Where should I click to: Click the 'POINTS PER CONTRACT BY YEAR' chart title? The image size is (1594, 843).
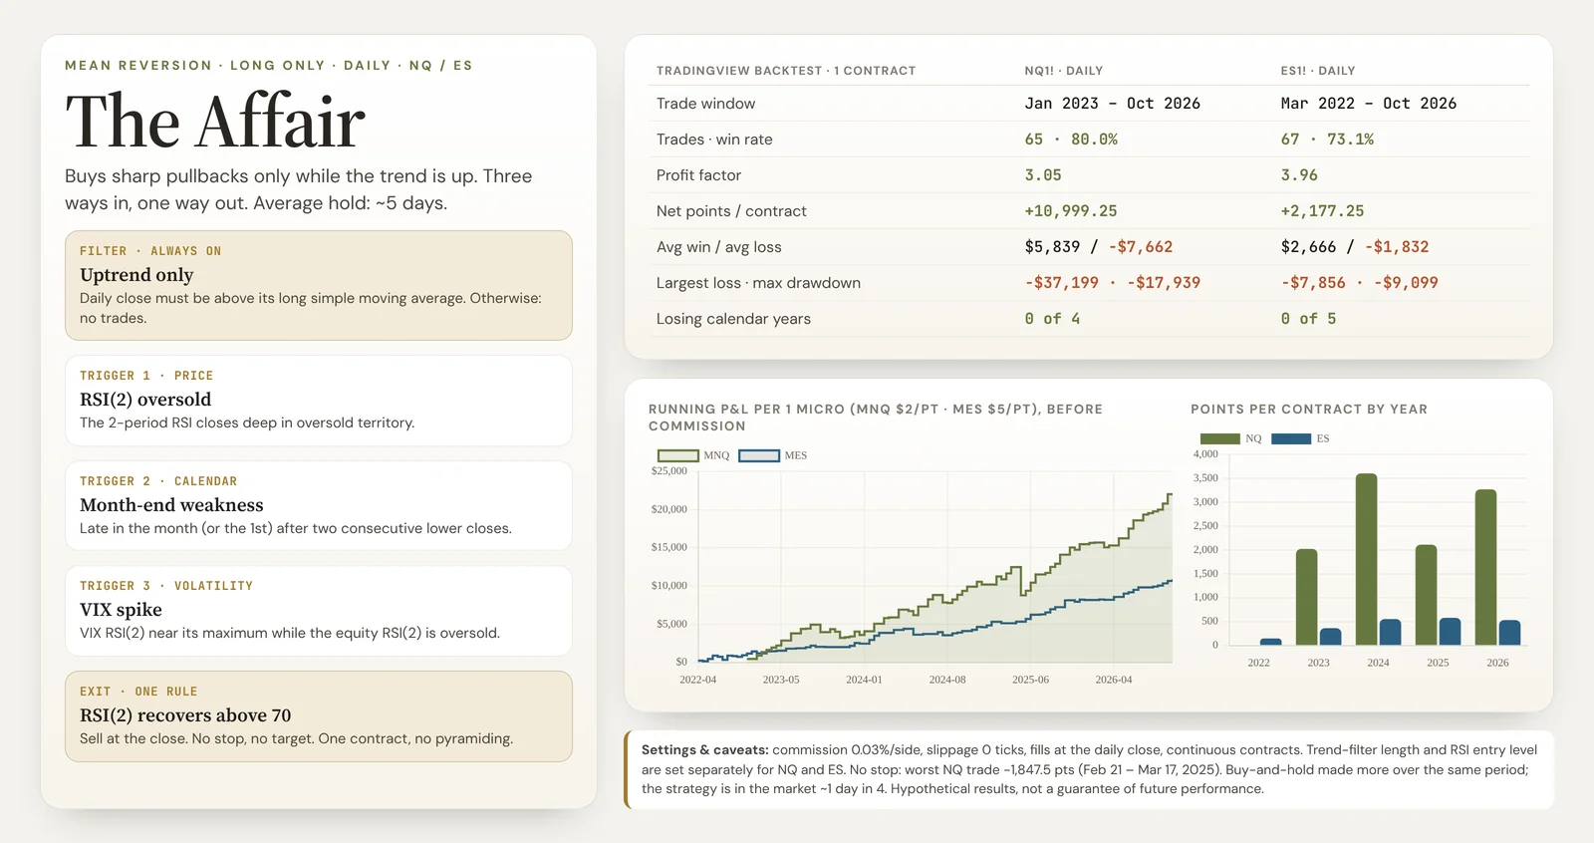(x=1309, y=410)
